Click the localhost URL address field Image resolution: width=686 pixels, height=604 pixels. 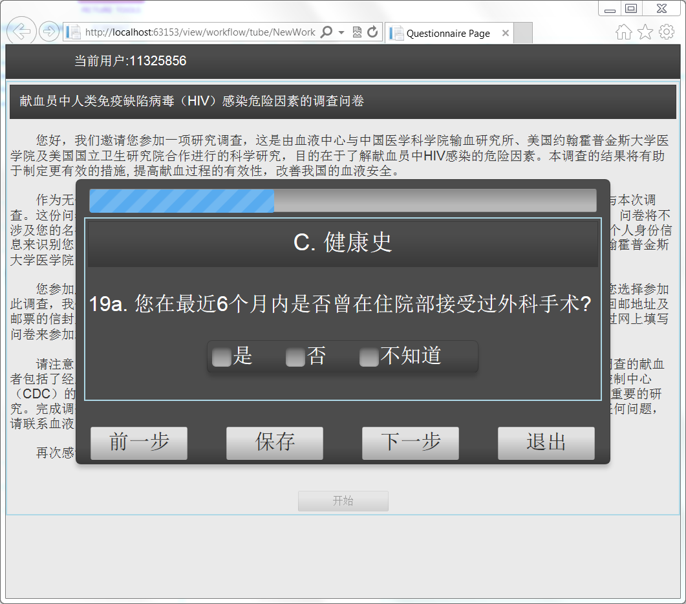pos(200,32)
